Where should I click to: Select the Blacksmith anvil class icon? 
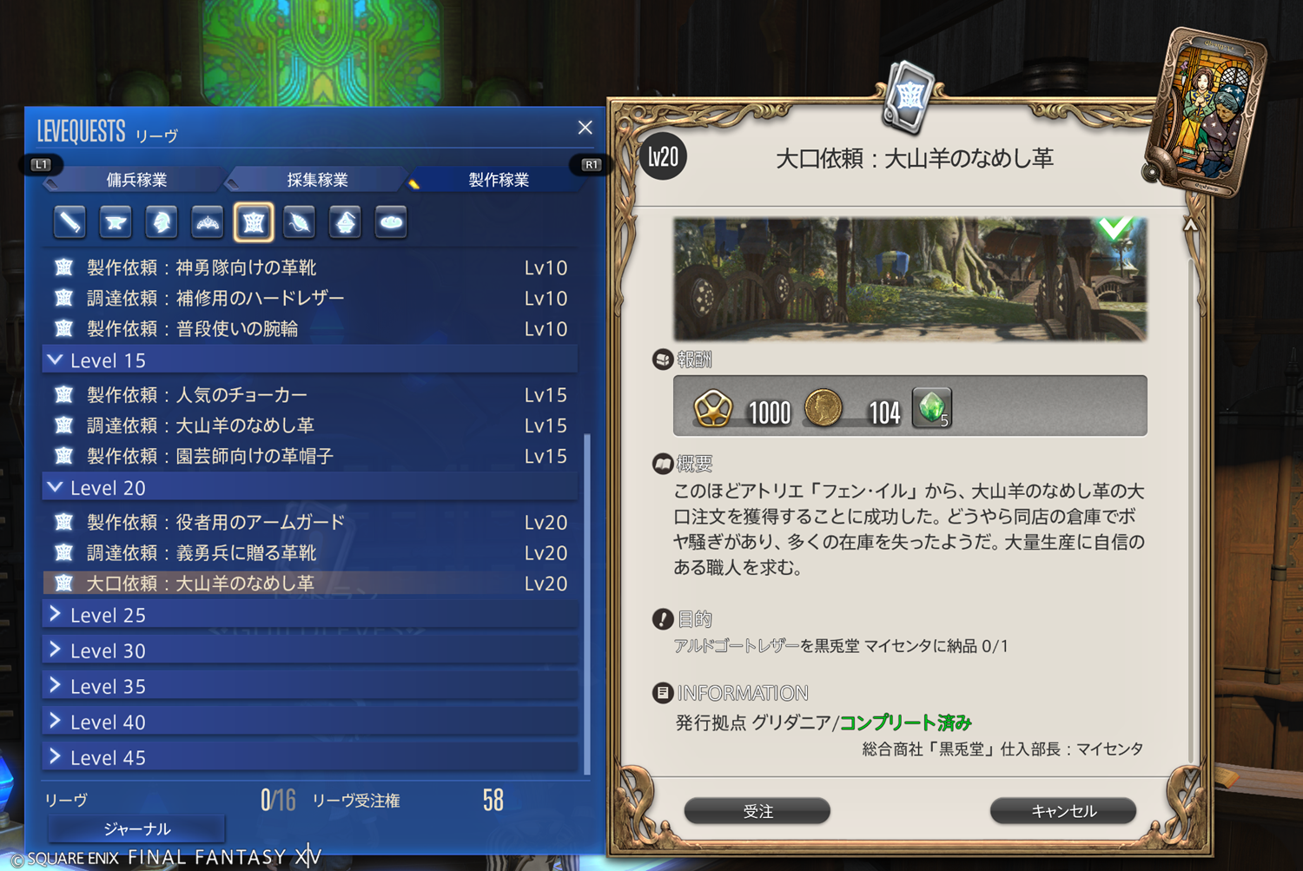pyautogui.click(x=116, y=222)
